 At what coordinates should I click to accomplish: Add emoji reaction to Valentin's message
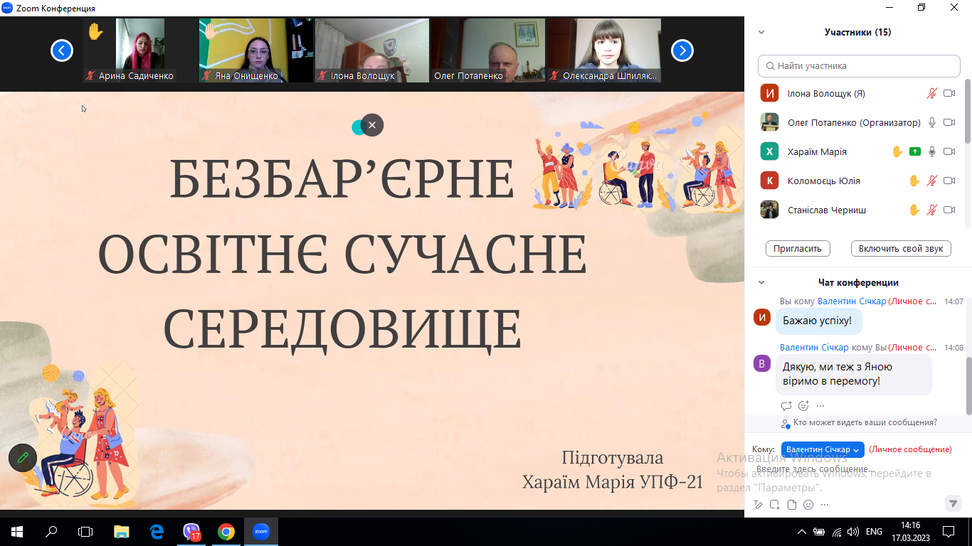pyautogui.click(x=803, y=406)
